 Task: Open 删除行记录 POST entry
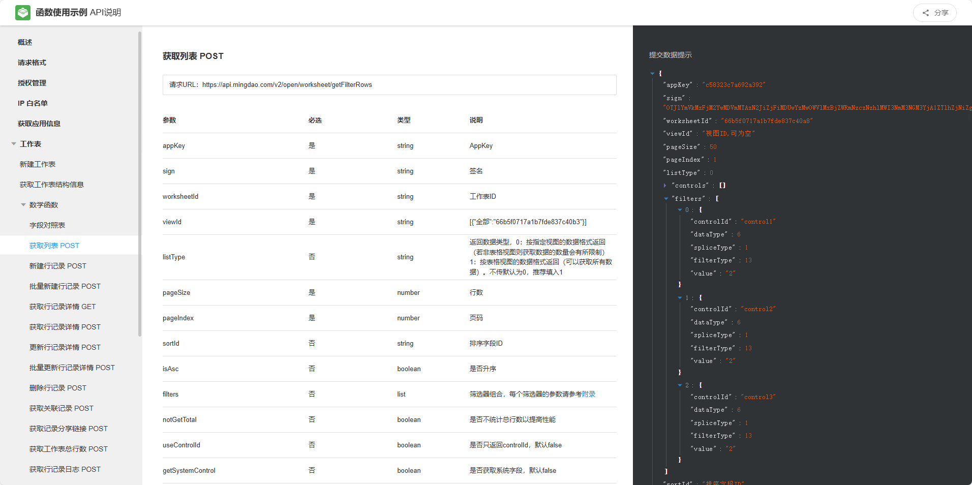coord(57,388)
